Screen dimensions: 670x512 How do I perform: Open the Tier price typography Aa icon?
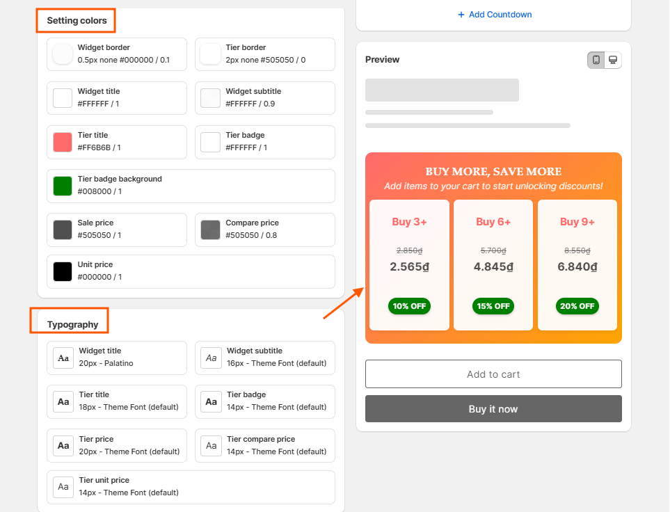tap(63, 446)
